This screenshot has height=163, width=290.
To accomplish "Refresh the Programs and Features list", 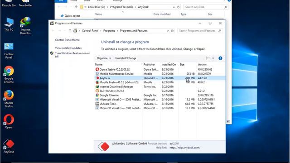I will [x=172, y=31].
